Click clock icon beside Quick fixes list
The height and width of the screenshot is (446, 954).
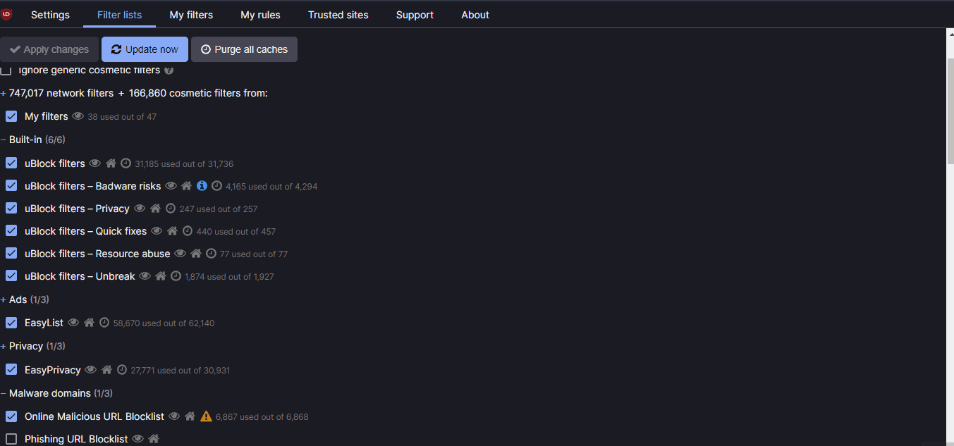coord(187,230)
